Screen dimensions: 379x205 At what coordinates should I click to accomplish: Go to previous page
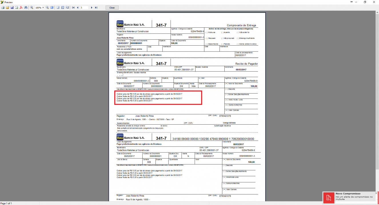(77, 8)
